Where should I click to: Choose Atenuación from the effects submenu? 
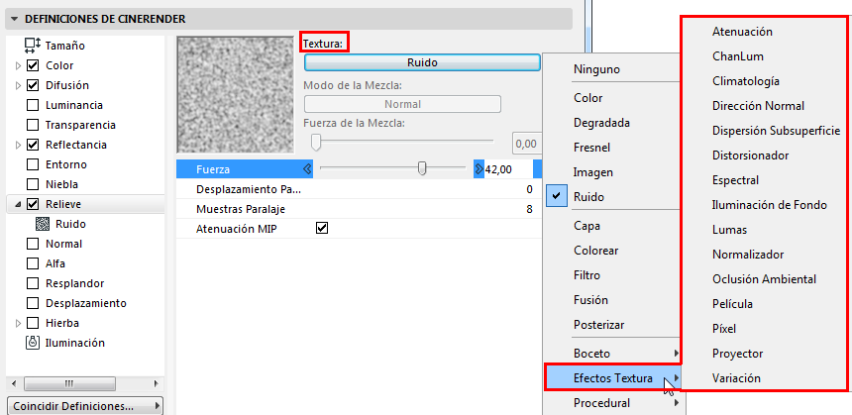[742, 32]
